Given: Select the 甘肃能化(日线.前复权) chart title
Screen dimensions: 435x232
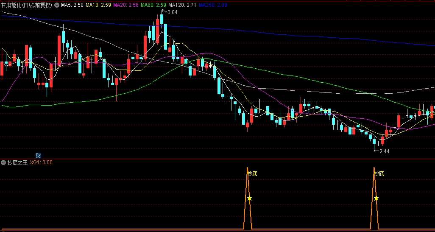Looking at the screenshot, I should pyautogui.click(x=27, y=5).
